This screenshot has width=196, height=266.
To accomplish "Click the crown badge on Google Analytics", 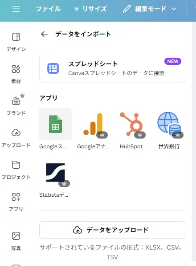I will 102,135.
